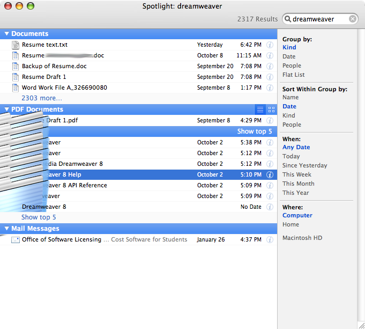Show info for Word Work File A_326690080
This screenshot has height=329, width=365.
[270, 87]
